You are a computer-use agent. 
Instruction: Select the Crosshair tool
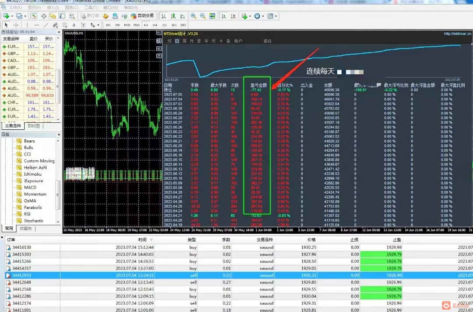(16, 25)
